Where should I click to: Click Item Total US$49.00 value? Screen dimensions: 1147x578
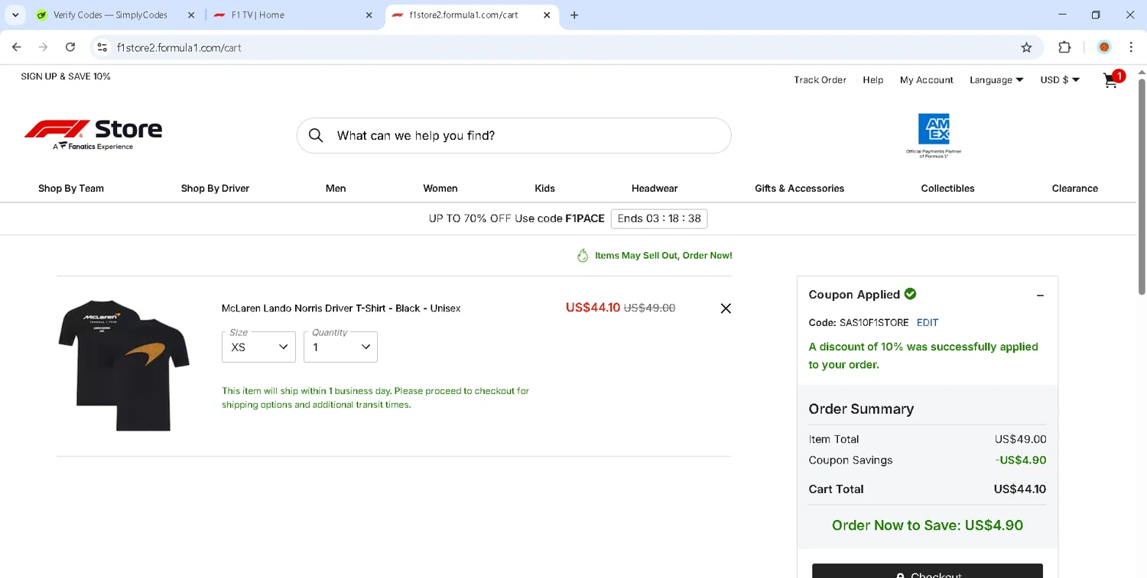(x=1021, y=440)
